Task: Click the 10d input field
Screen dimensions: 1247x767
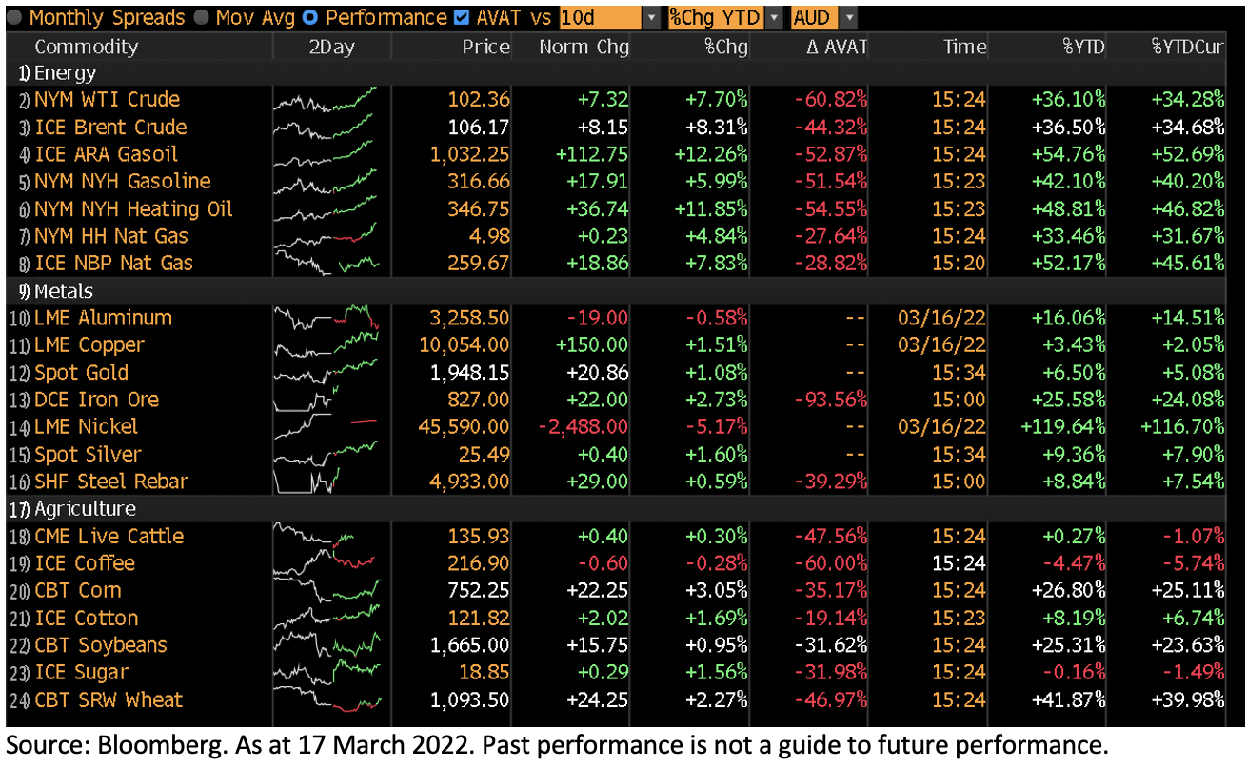Action: coord(600,17)
